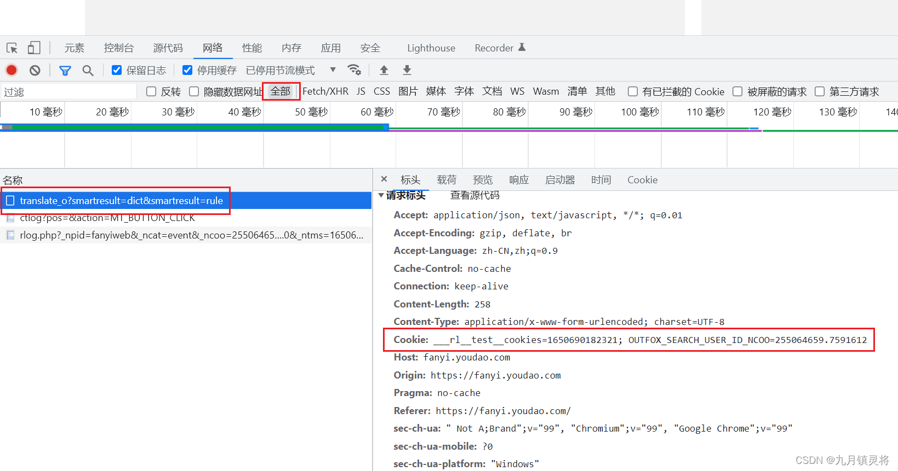Viewport: 898px width, 471px height.
Task: Select translate_o?smartresult=dict request row
Action: (186, 201)
